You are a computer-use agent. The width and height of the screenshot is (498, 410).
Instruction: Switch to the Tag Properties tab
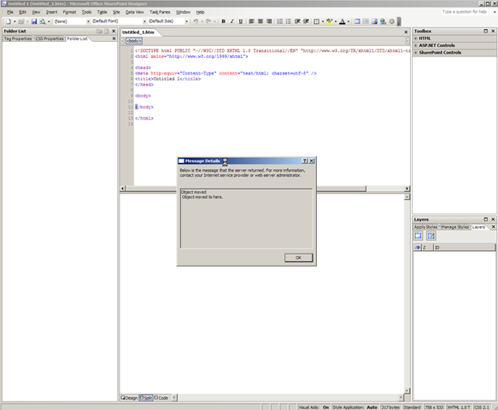click(x=18, y=38)
